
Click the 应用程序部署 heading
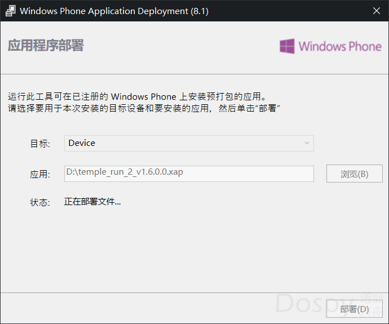pos(46,46)
